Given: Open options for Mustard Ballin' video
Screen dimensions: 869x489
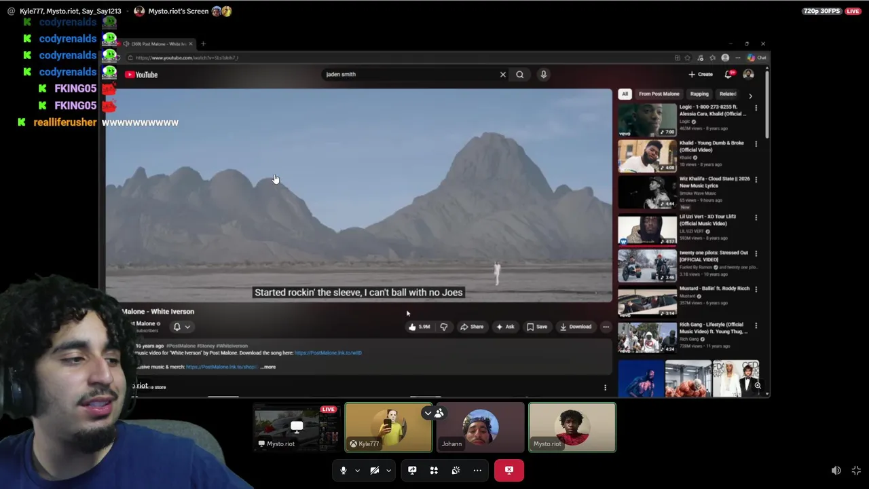Looking at the screenshot, I should 756,290.
